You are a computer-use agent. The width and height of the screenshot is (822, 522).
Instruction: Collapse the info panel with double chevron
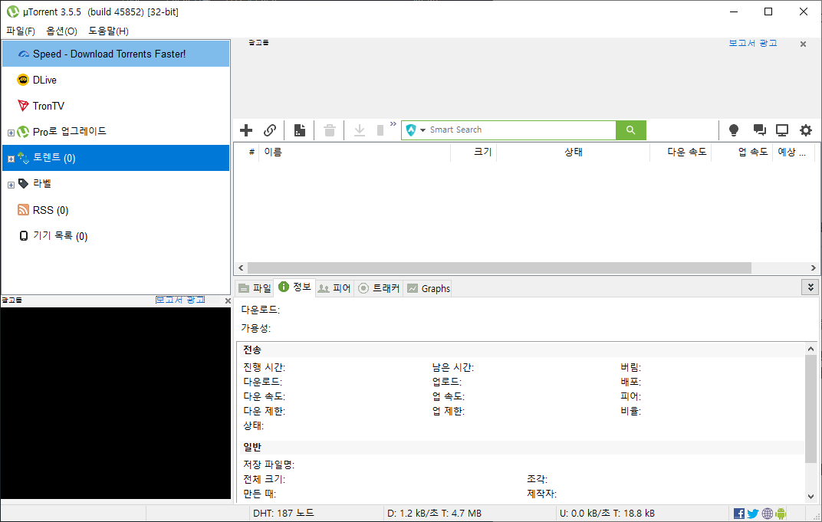pyautogui.click(x=810, y=287)
